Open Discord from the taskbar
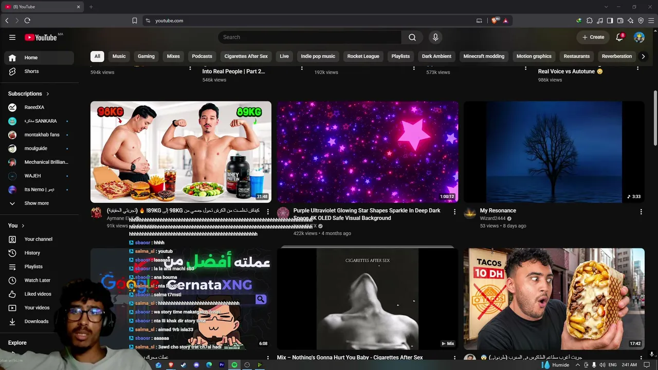 click(196, 365)
